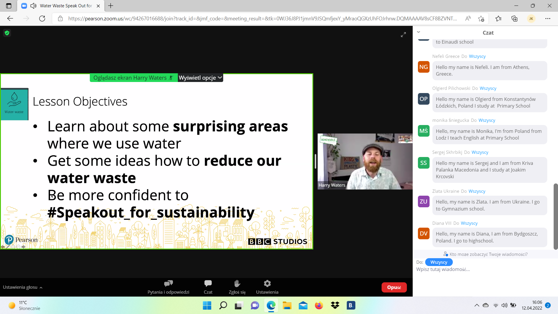558x314 pixels.
Task: Click the chat panel scrollbar
Action: point(555,216)
